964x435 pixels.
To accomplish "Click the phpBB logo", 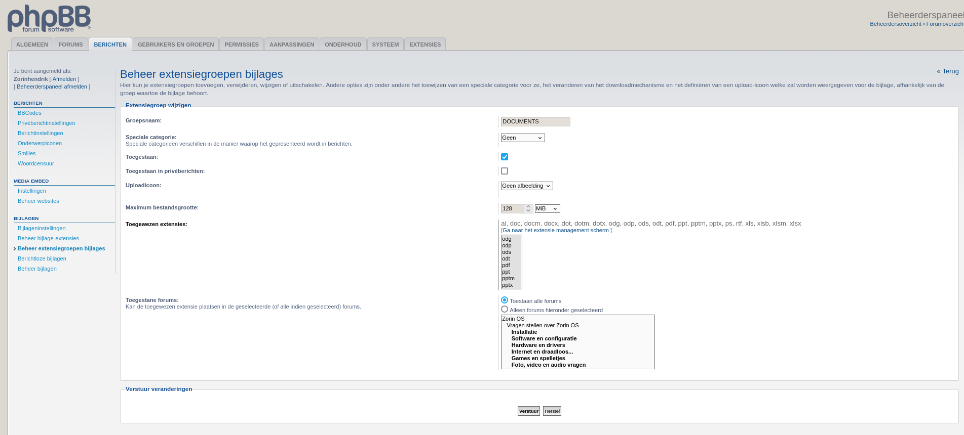I will [49, 19].
